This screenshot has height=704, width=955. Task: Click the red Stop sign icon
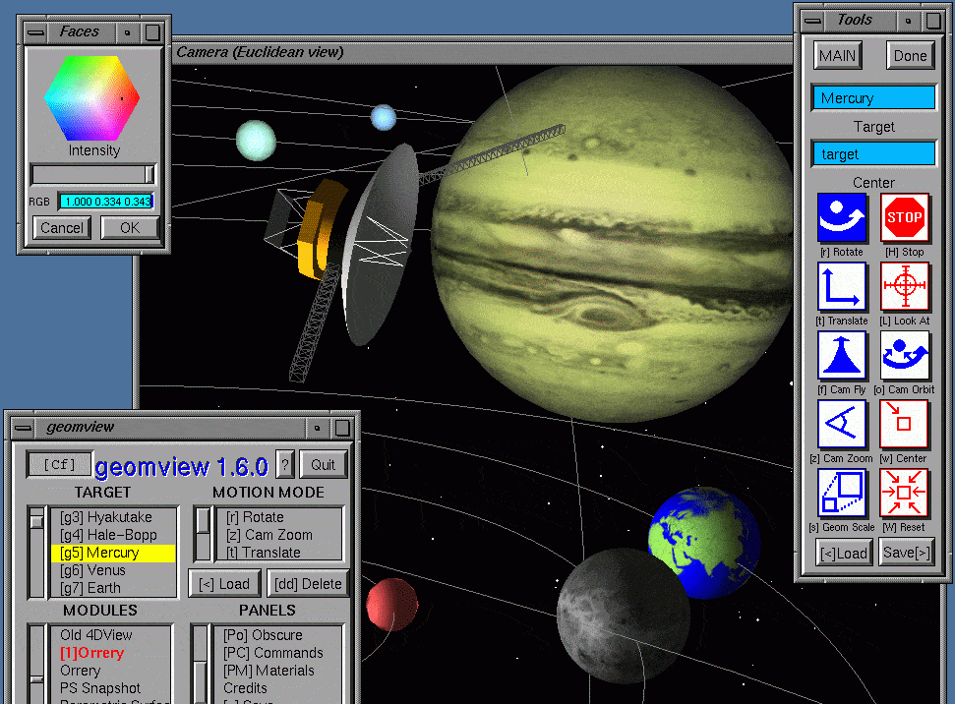905,217
